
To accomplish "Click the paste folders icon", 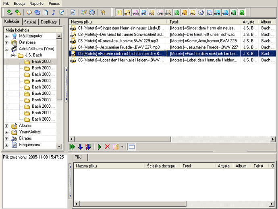I will (x=116, y=147).
